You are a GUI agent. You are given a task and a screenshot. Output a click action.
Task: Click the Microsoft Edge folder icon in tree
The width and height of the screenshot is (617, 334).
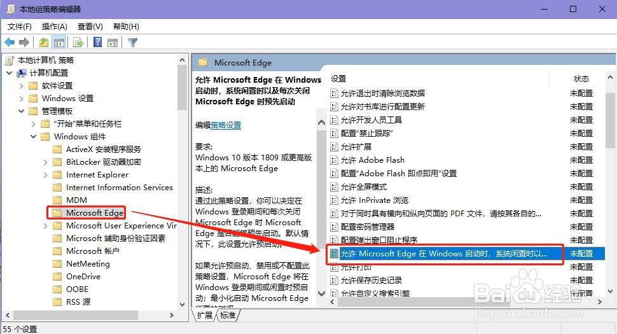tap(57, 213)
